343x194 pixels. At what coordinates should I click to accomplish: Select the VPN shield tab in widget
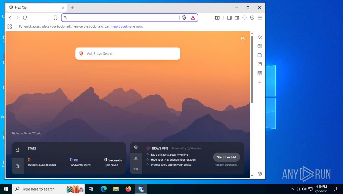136,147
